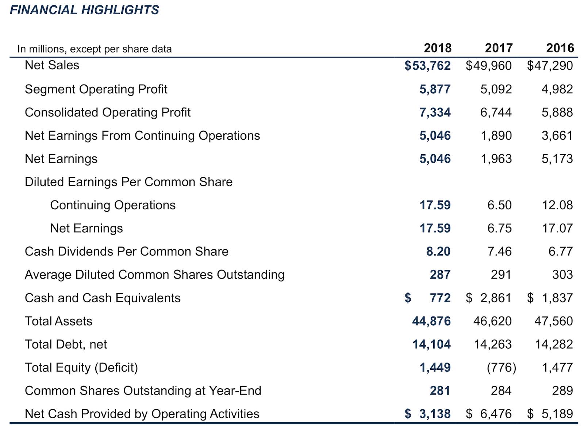Select Total Assets value 46,620

click(492, 321)
